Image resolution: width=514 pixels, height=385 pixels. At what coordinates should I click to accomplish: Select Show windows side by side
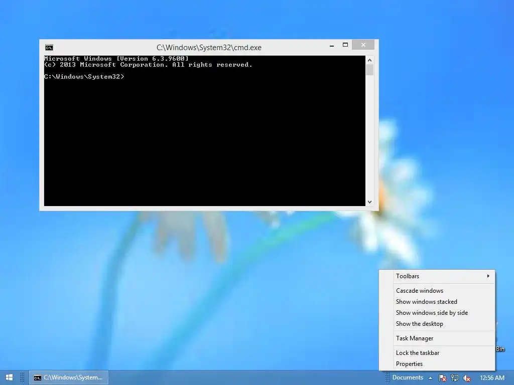[444, 313]
